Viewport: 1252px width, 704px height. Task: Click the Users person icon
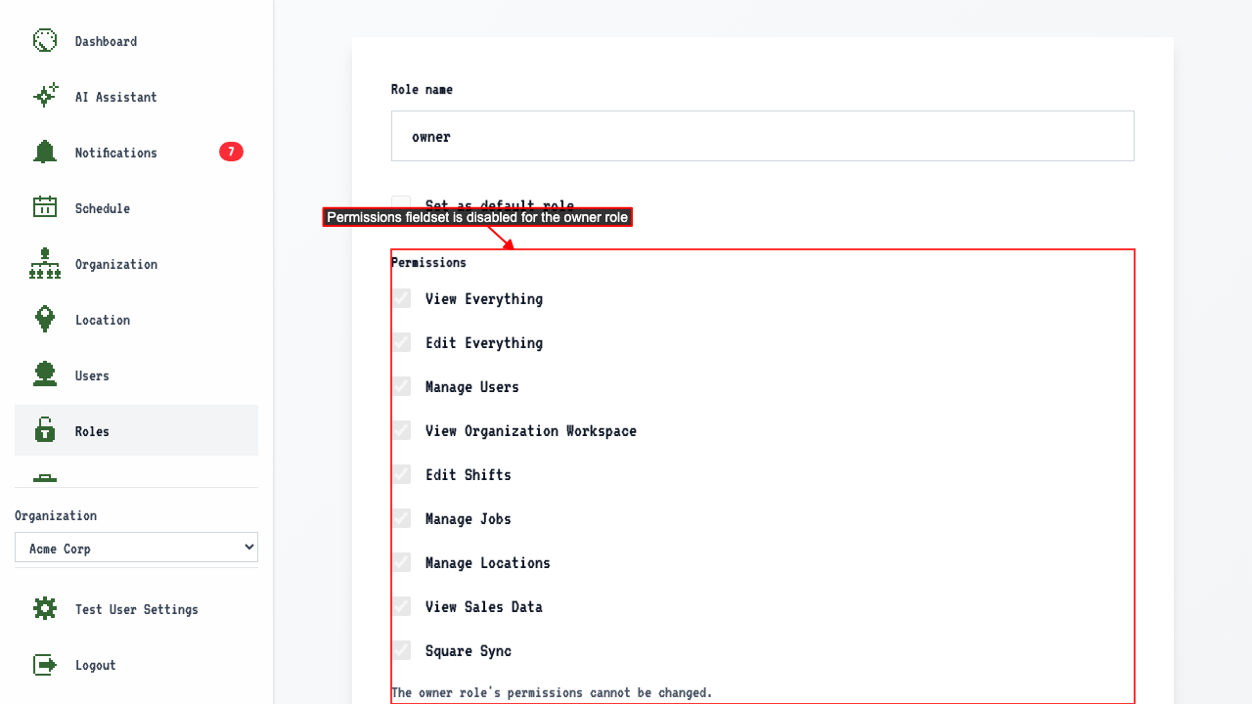pos(45,375)
